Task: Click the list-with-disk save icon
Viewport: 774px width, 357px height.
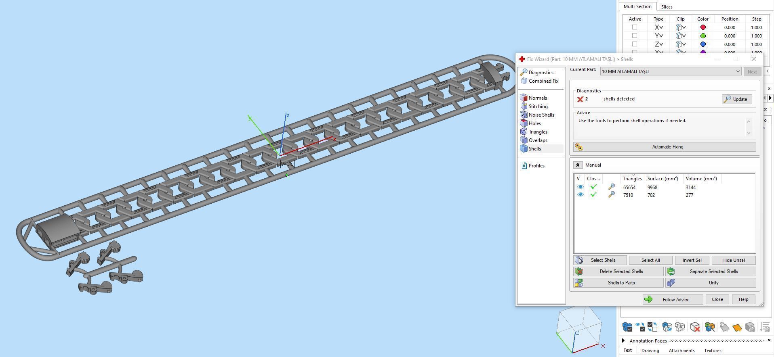Action: tap(765, 327)
